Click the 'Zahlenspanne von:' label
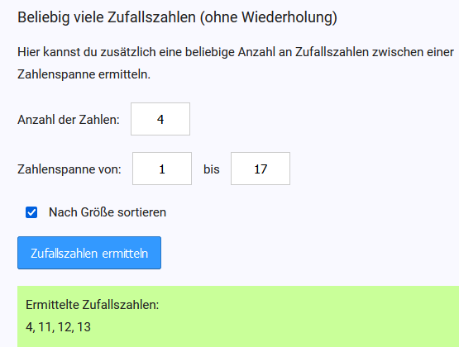The height and width of the screenshot is (347, 459). point(69,169)
